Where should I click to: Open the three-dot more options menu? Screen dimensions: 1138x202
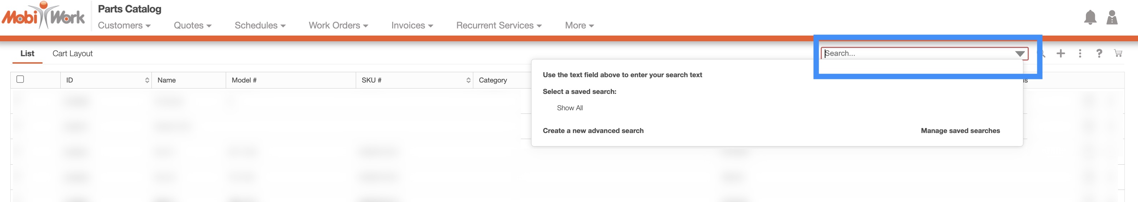1080,53
